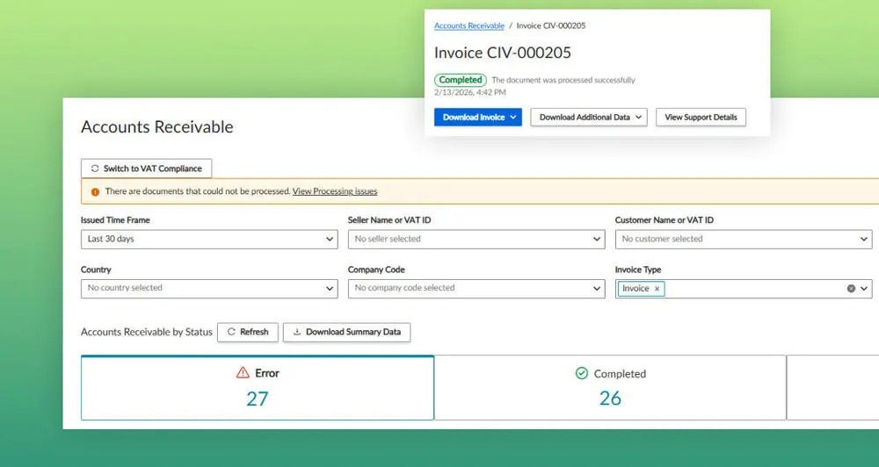Click the Error count 27
Image resolution: width=879 pixels, height=467 pixels.
258,399
